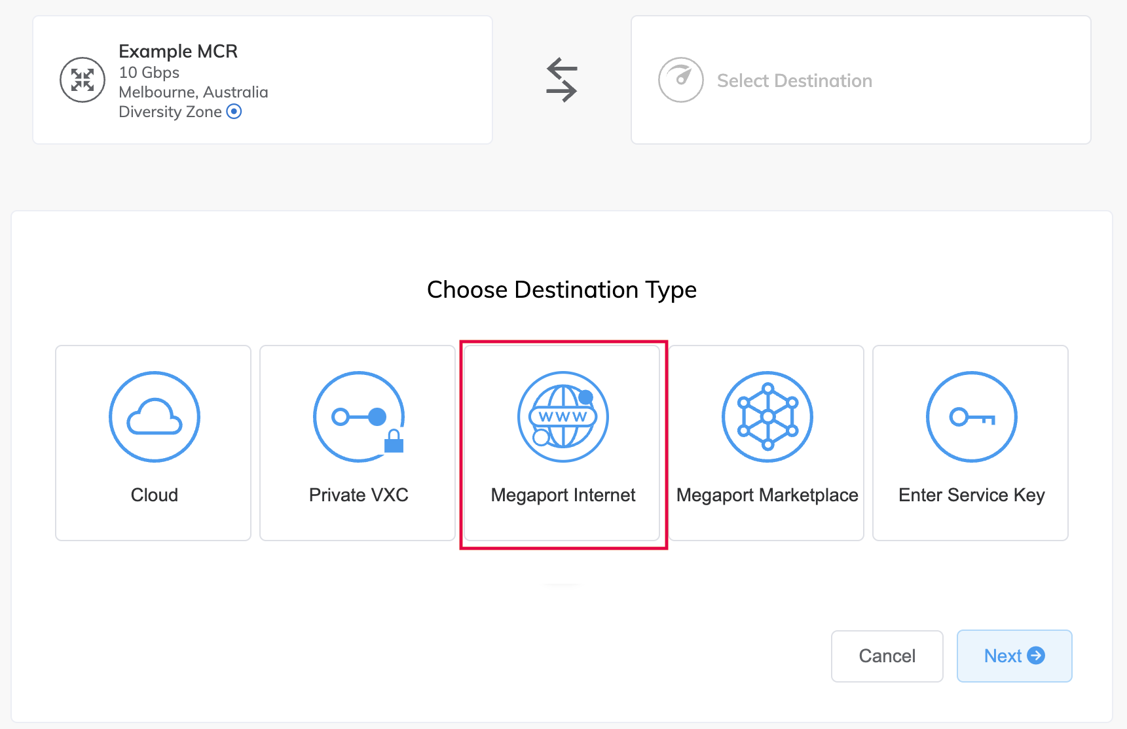Select the Megaport Internet tile
Viewport: 1127px width, 729px height.
click(563, 443)
